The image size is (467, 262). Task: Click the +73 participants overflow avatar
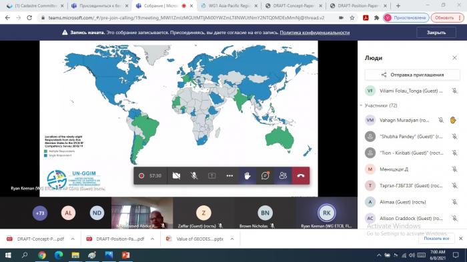[40, 213]
